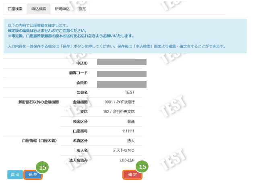Click the 名義区分 value 法人

pyautogui.click(x=131, y=141)
